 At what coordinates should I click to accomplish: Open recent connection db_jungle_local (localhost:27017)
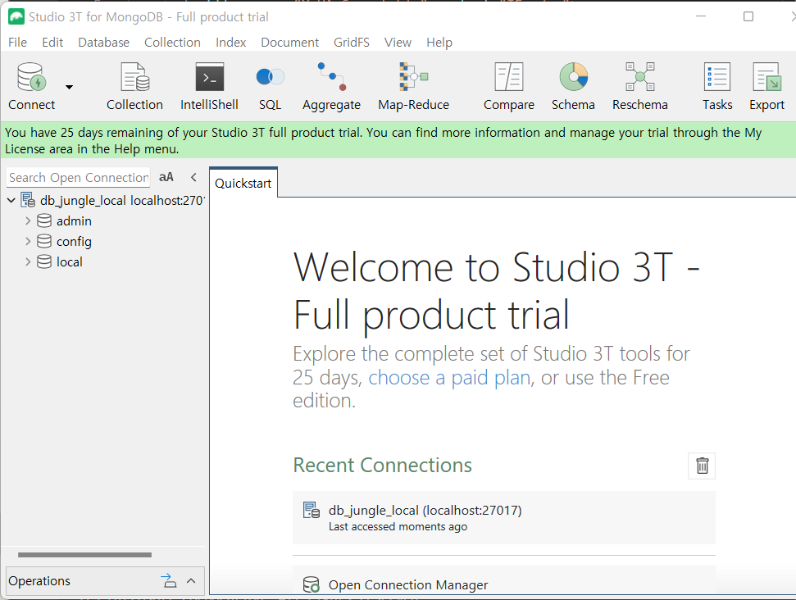point(503,517)
